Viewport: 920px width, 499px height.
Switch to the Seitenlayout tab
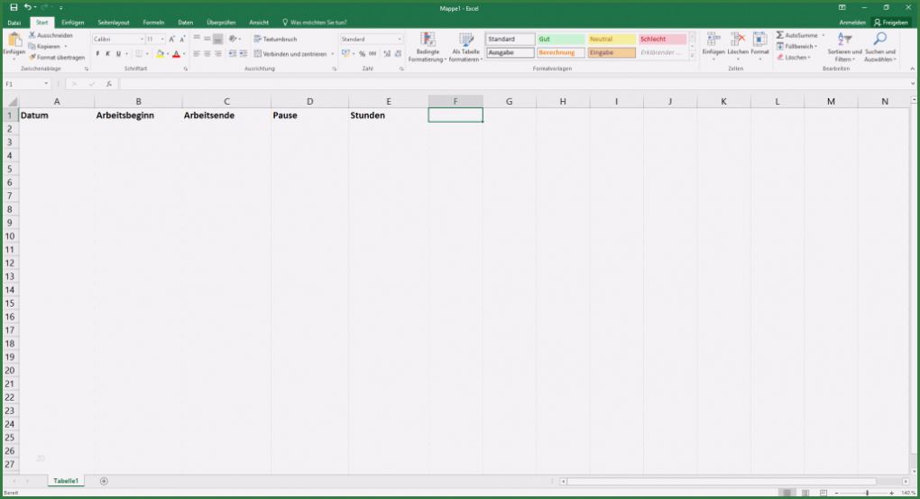tap(114, 23)
